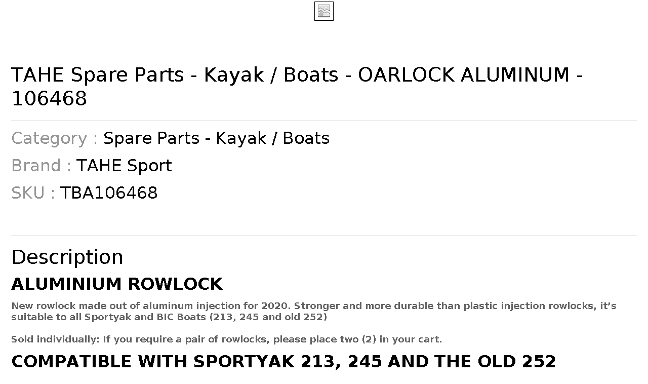Click the product title ending in 106468

pos(298,86)
